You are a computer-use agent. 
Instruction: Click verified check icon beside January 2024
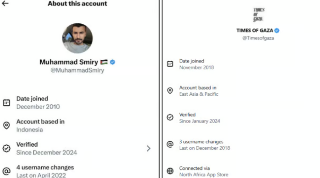[x=170, y=118]
